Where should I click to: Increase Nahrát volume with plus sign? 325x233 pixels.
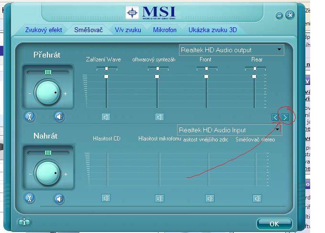tap(66, 174)
